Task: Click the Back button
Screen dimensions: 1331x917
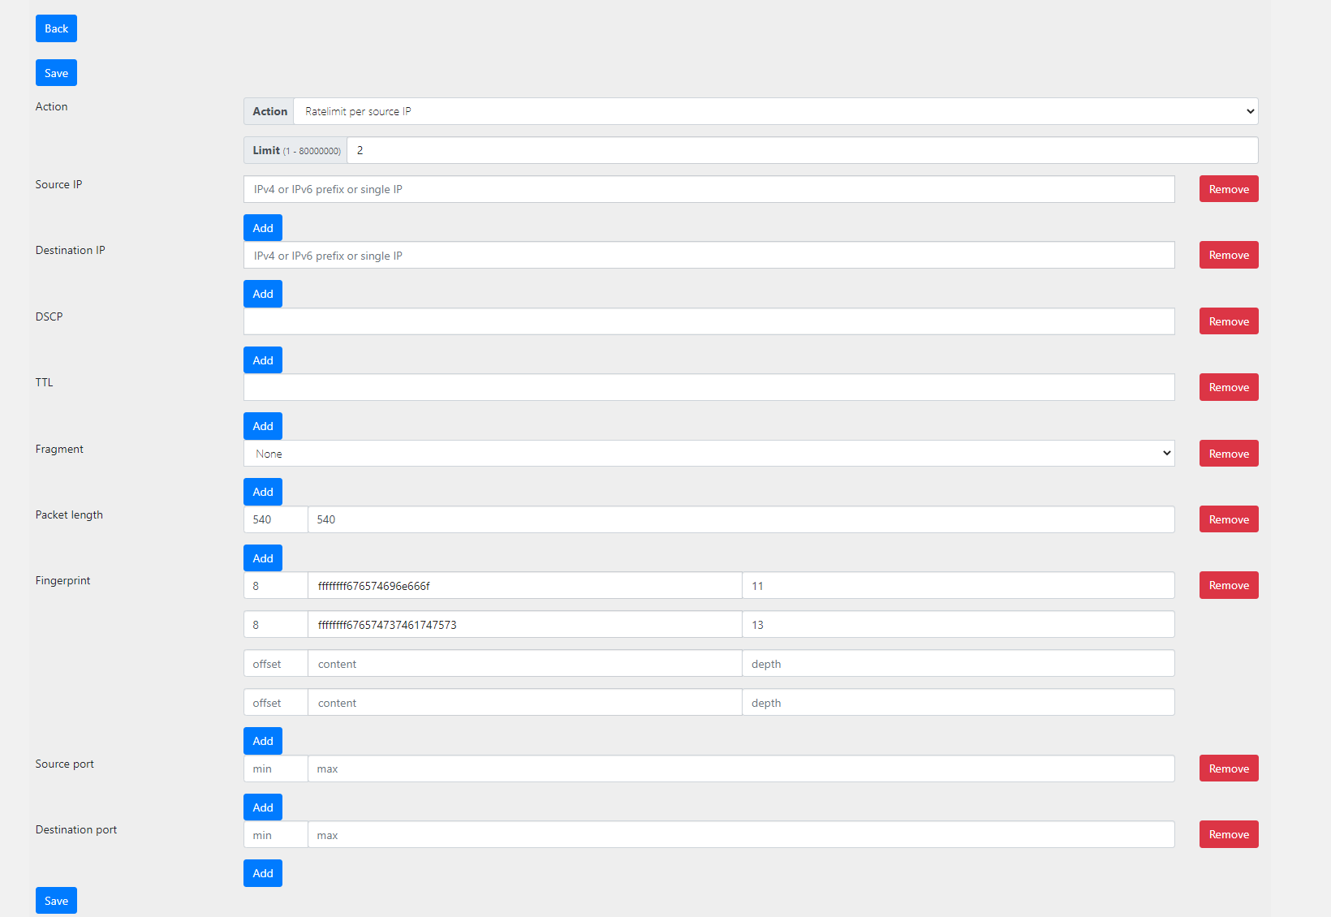Action: point(56,28)
